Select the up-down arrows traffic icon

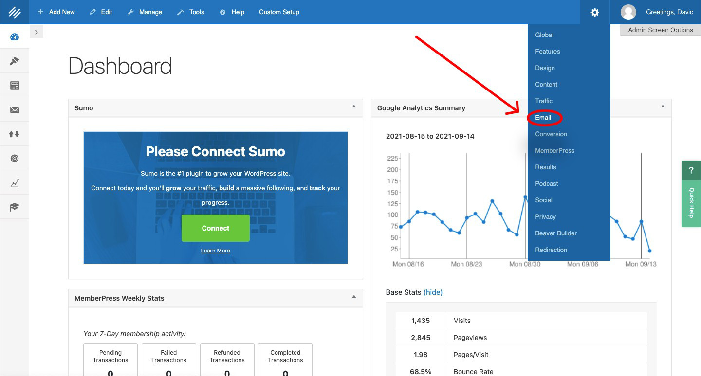point(15,133)
